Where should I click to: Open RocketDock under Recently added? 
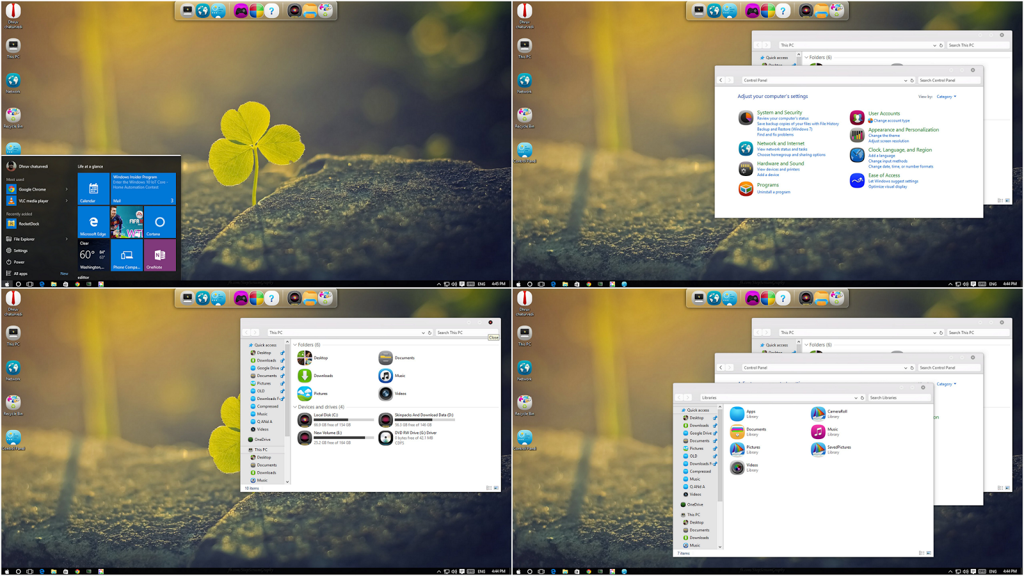coord(29,224)
